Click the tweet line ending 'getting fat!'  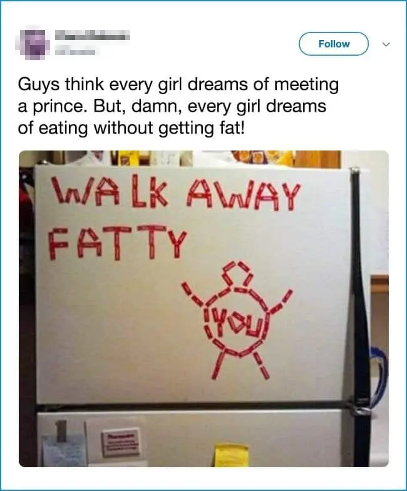(x=130, y=128)
